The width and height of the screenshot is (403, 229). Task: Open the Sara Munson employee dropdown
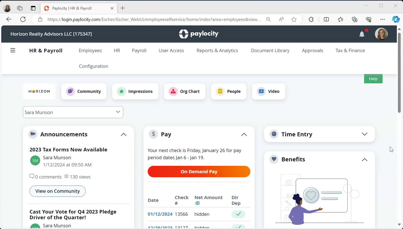click(73, 112)
